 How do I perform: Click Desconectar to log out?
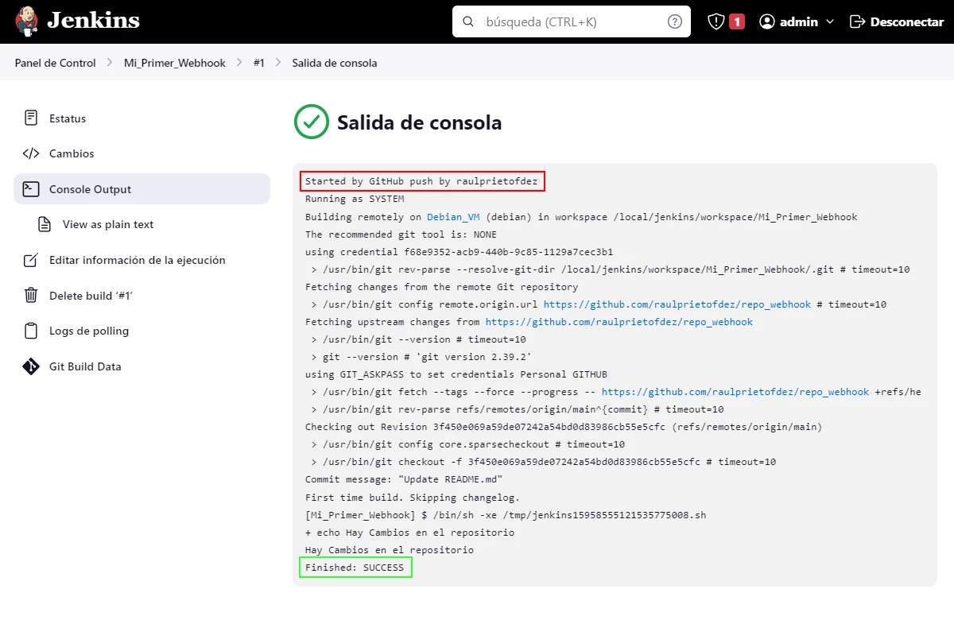897,21
